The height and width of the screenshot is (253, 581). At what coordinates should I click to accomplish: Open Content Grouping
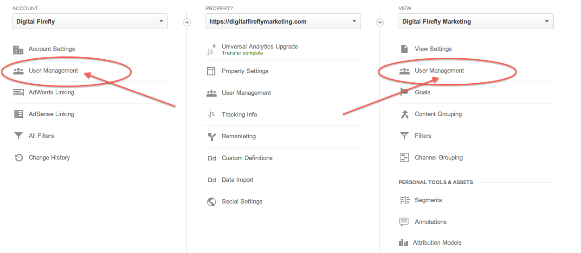click(438, 114)
